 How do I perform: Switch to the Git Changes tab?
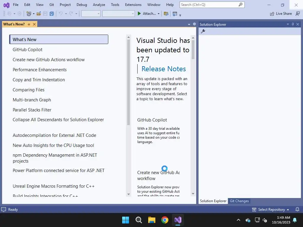click(x=239, y=201)
